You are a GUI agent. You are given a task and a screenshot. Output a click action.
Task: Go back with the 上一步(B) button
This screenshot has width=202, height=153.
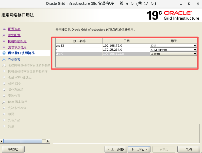click(x=116, y=149)
